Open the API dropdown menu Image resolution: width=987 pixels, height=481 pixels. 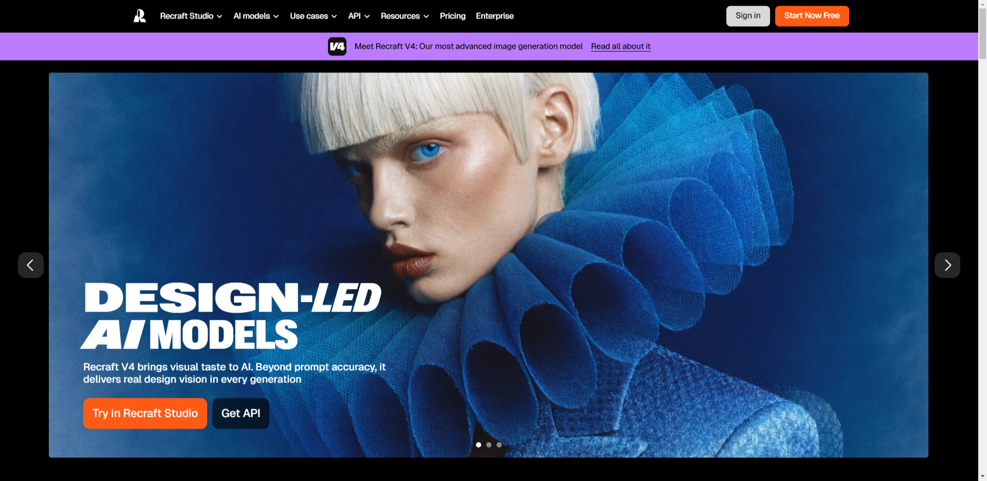pyautogui.click(x=359, y=16)
